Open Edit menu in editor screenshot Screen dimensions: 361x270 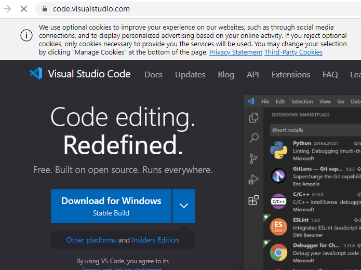pyautogui.click(x=280, y=101)
